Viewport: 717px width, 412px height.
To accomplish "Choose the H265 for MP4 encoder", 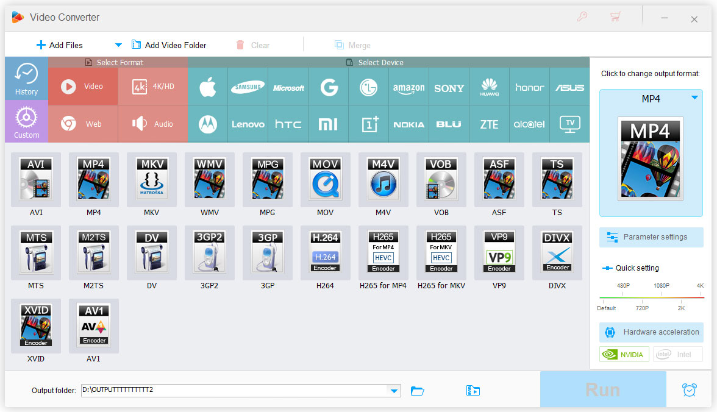I will click(383, 253).
